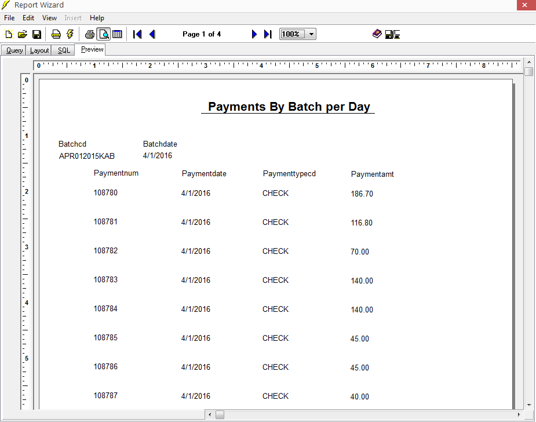Click the Report Wizard pencil title icon

point(6,5)
